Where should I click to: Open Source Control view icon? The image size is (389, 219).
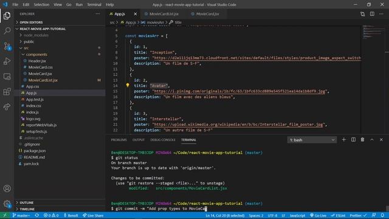7,46
